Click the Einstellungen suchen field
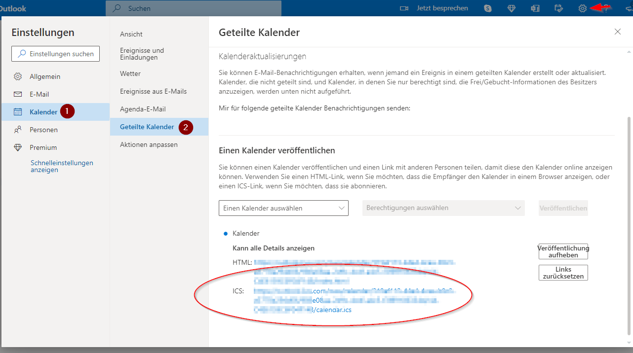Screen dimensions: 633x353 click(55, 54)
